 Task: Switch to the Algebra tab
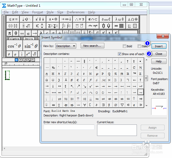15,38
